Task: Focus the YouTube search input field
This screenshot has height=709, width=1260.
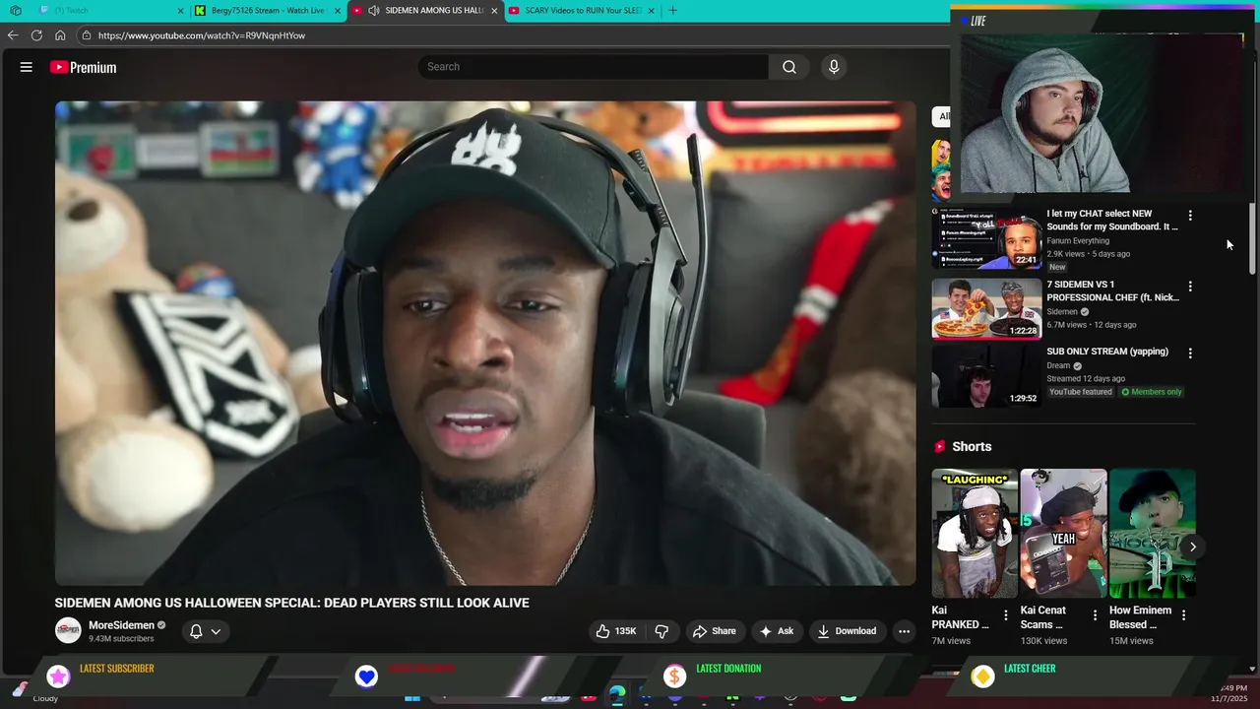Action: point(594,67)
